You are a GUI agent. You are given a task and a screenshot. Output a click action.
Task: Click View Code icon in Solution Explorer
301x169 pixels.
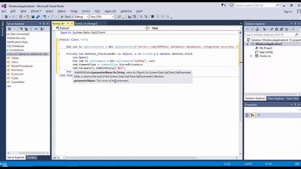[x=293, y=29]
